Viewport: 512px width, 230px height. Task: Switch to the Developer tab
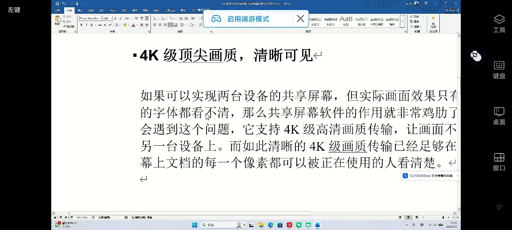pos(170,10)
